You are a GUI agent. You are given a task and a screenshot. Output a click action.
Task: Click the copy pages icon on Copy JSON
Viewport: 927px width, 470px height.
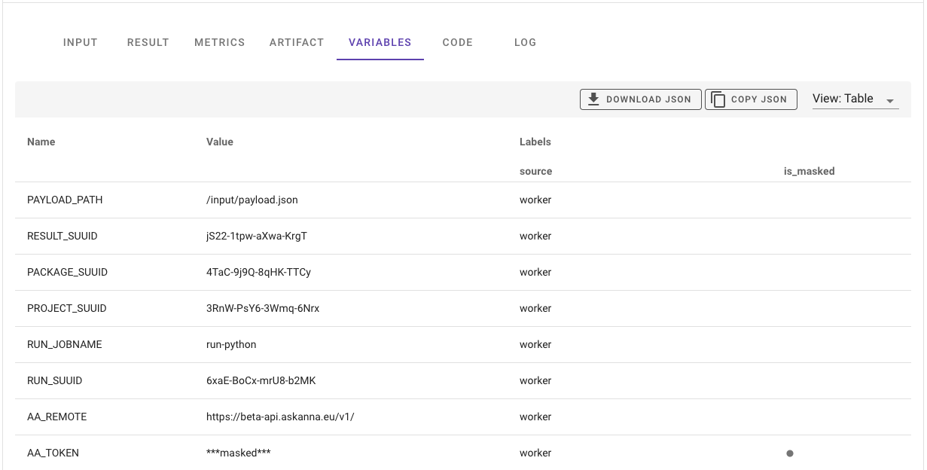click(718, 99)
